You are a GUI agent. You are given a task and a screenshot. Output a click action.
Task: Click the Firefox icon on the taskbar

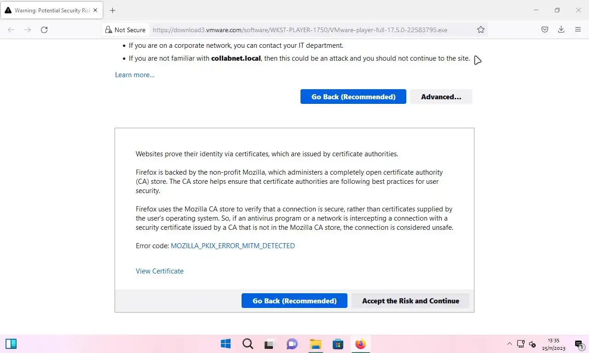point(360,344)
